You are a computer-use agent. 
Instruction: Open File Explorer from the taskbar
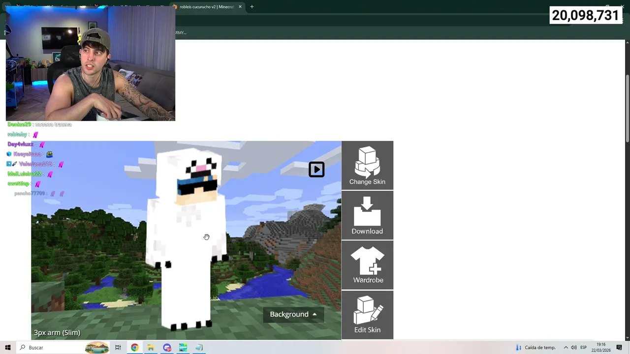tap(151, 348)
